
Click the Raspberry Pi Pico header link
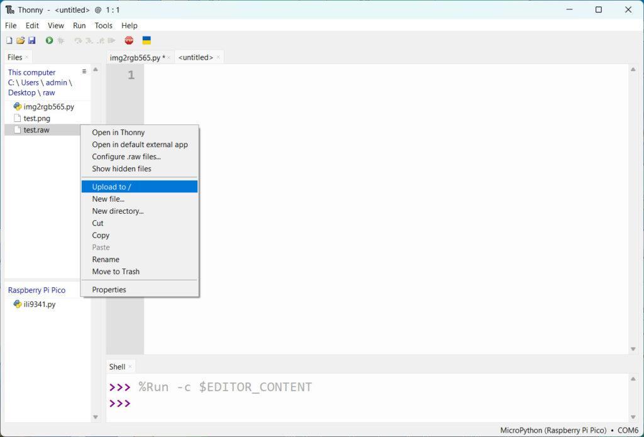36,290
